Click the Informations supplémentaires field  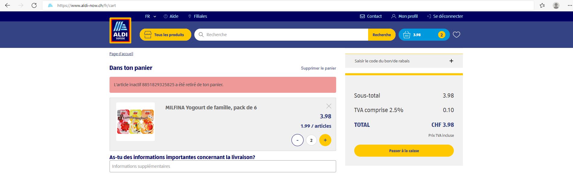coord(222,166)
